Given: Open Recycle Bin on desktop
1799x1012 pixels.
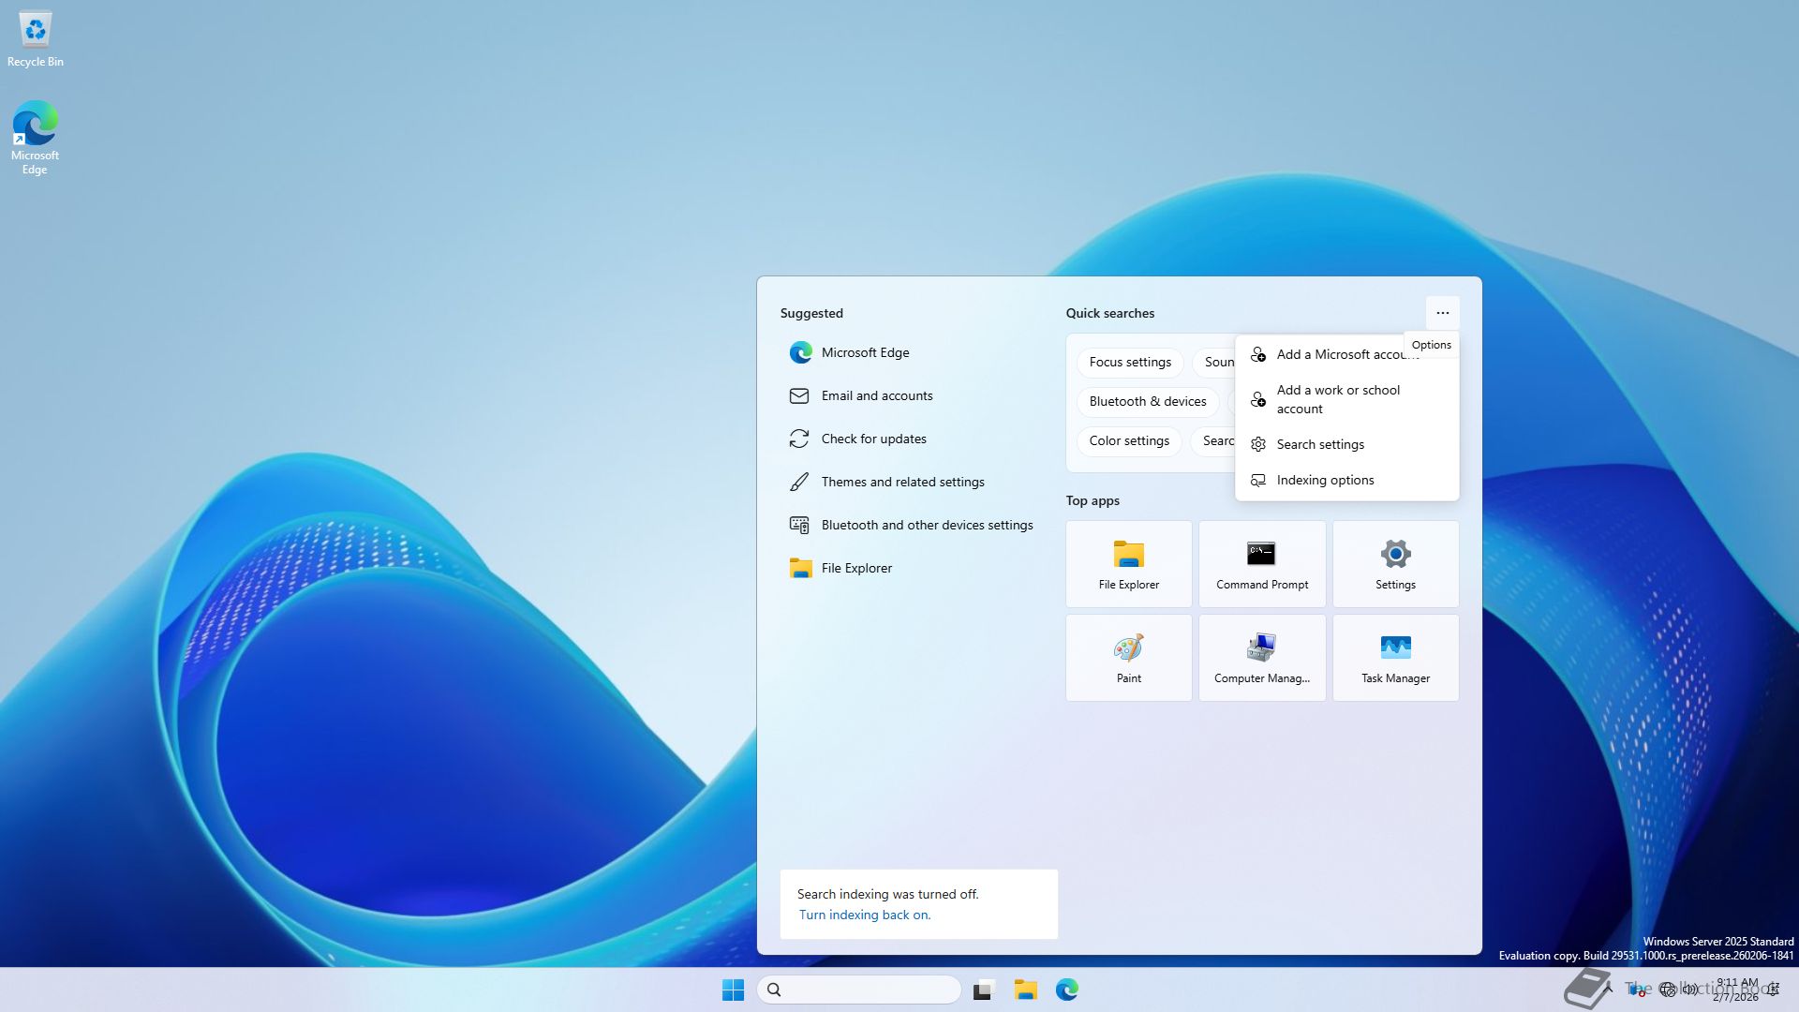Looking at the screenshot, I should coord(36,39).
